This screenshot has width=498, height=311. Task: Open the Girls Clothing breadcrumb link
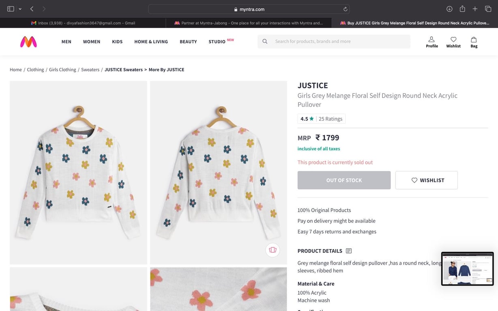pos(62,70)
